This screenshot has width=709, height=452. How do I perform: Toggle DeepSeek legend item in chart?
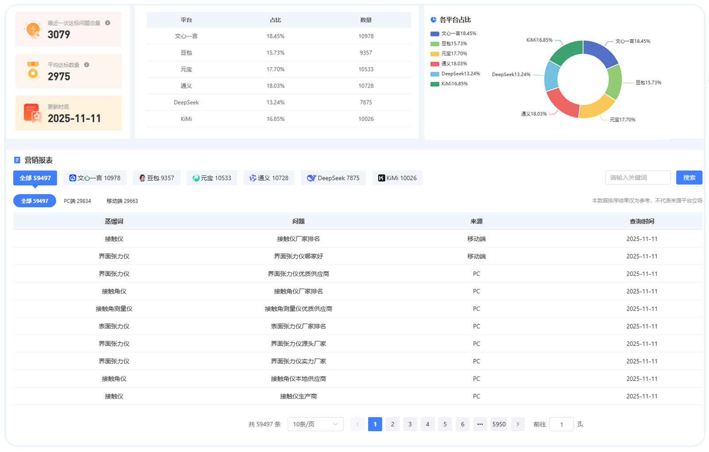point(455,74)
